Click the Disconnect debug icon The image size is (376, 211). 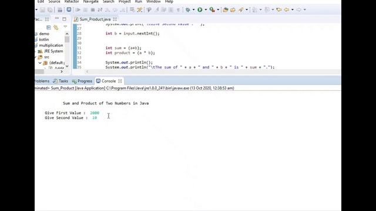click(x=100, y=10)
